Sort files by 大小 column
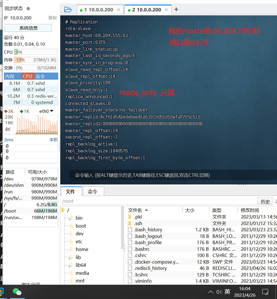The width and height of the screenshot is (277, 299). pos(196,210)
